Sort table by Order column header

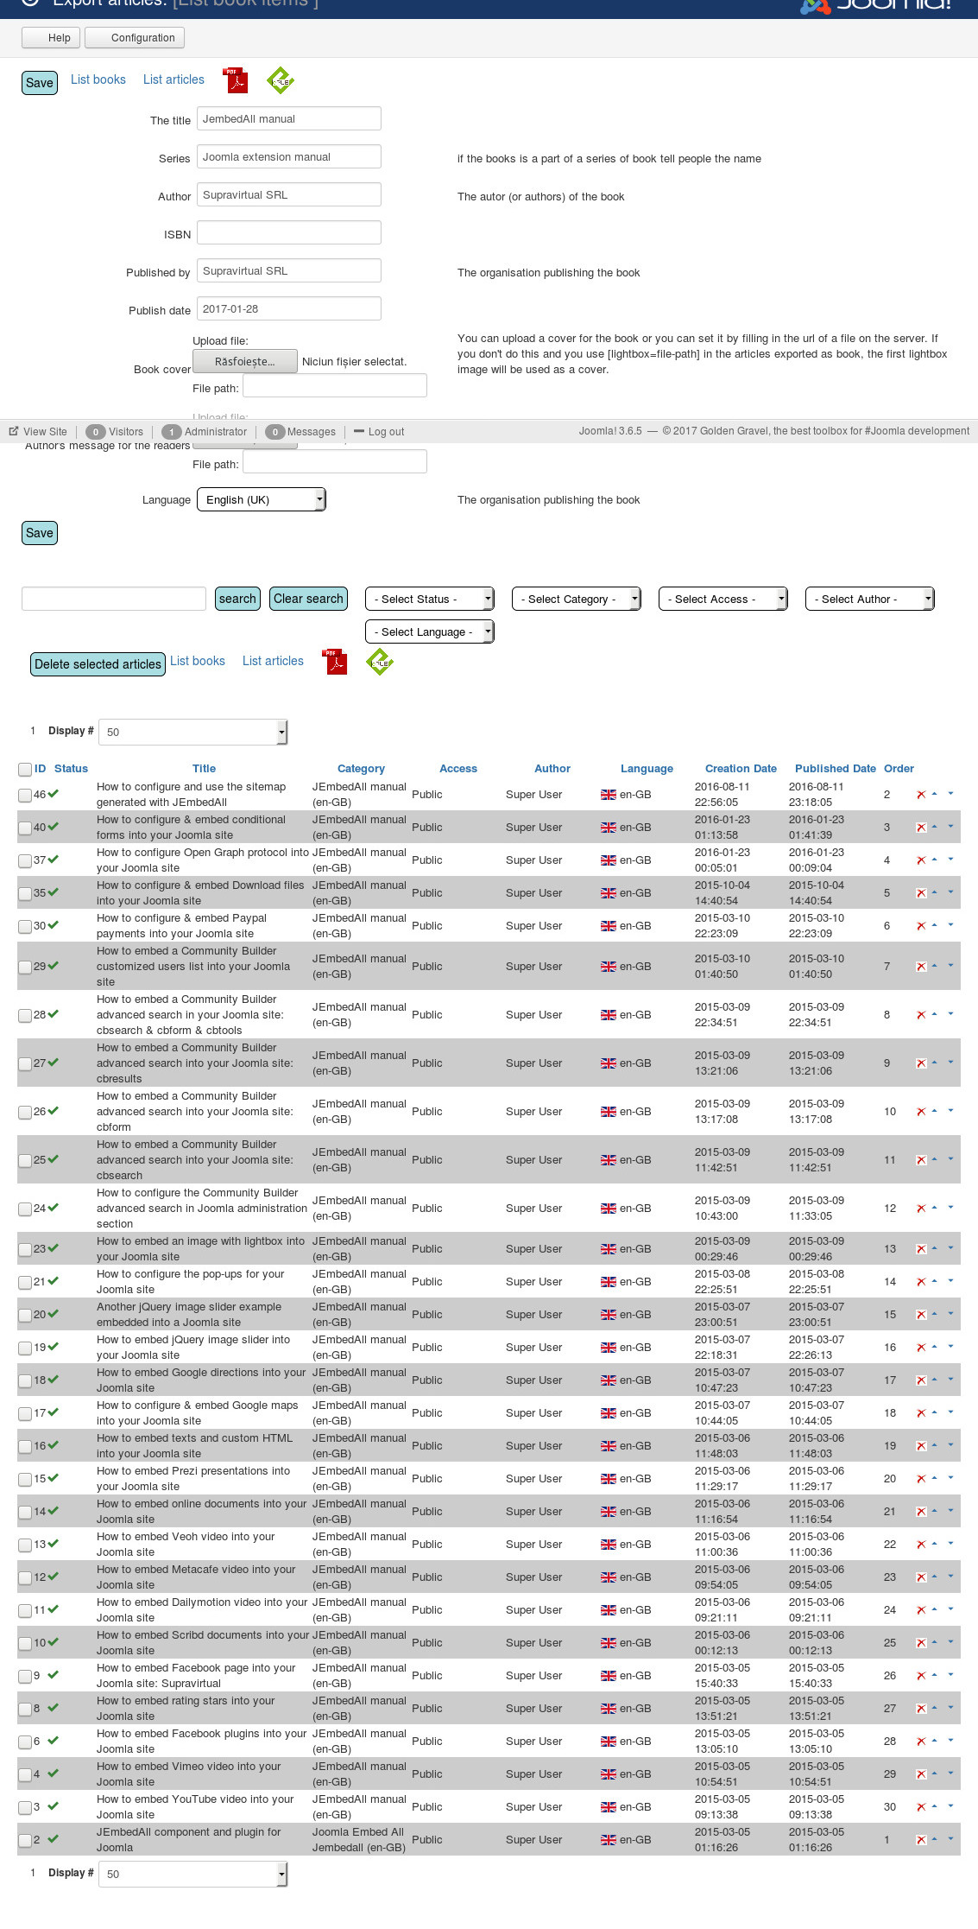(x=899, y=768)
